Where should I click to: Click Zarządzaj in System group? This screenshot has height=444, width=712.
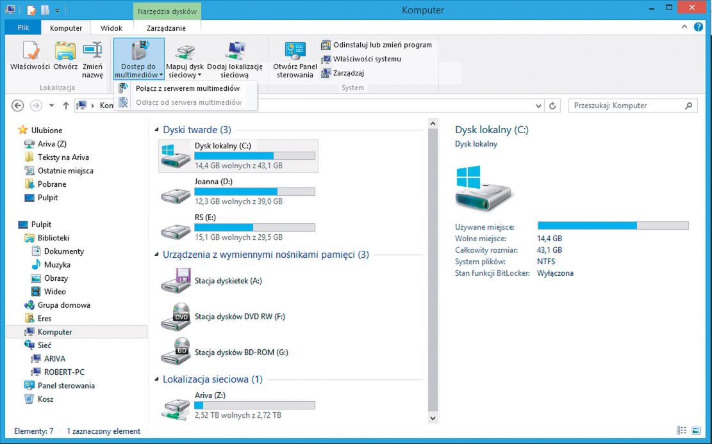point(342,73)
